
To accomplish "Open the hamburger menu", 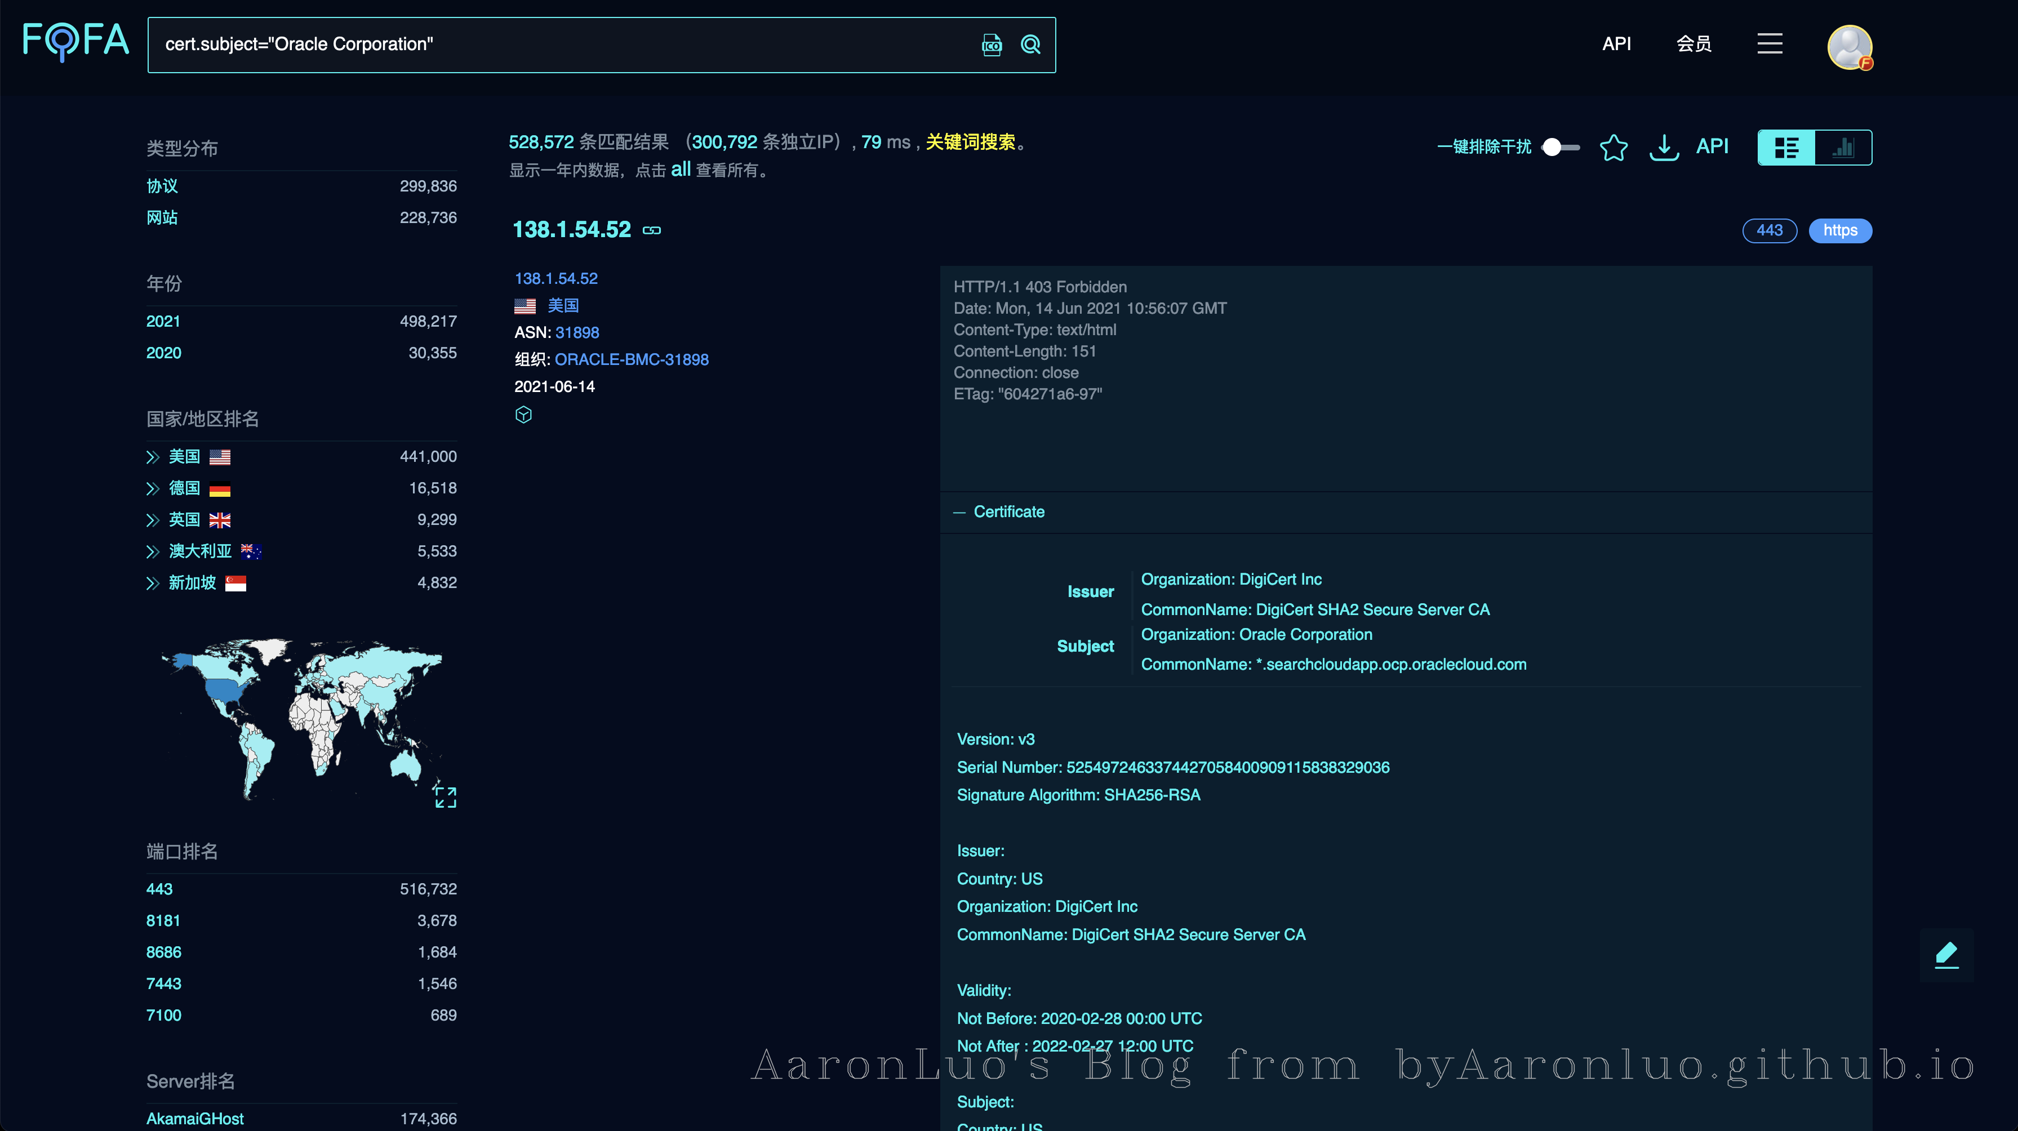I will 1770,44.
